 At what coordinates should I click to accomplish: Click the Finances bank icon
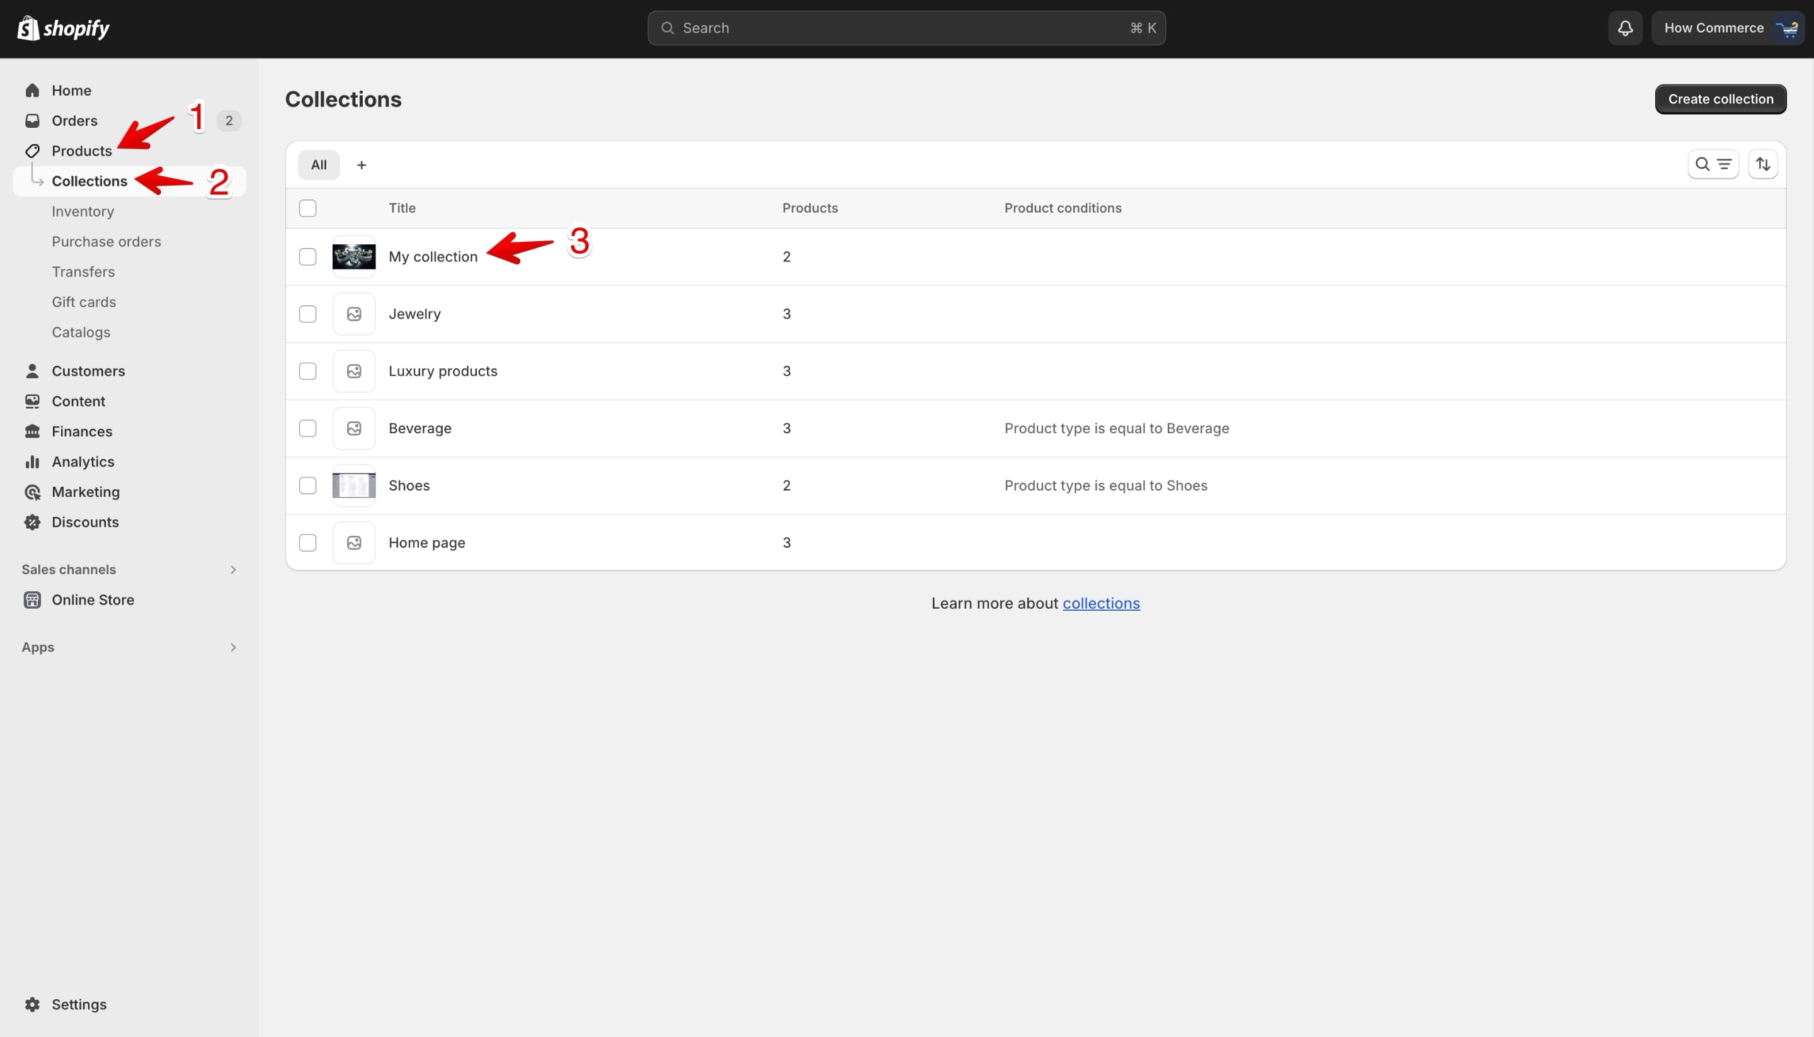click(x=32, y=431)
